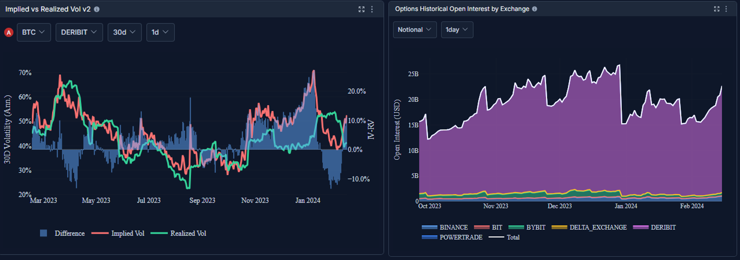This screenshot has height=260, width=740.
Task: Click the Nov 2023 label on open interest chart
Action: coord(496,206)
